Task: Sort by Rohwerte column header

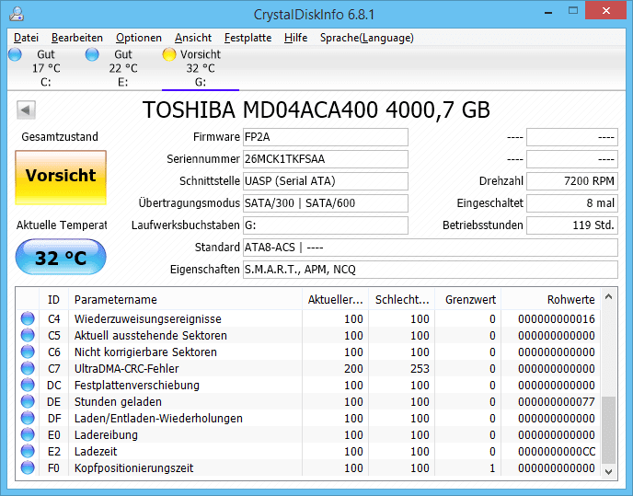Action: pos(550,300)
